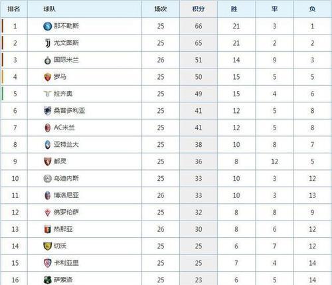Sort by the 场次 matches column header
The height and width of the screenshot is (285, 332).
[x=161, y=9]
